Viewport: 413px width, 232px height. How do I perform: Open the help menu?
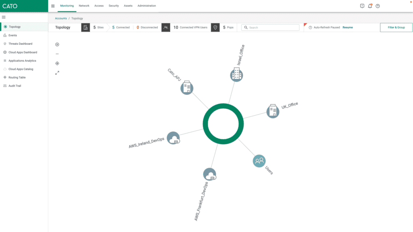click(378, 6)
